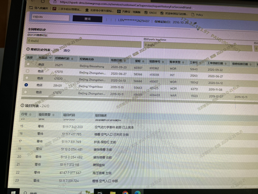Click 清空 to clear the repair history
This screenshot has height=194, width=258.
point(67,51)
